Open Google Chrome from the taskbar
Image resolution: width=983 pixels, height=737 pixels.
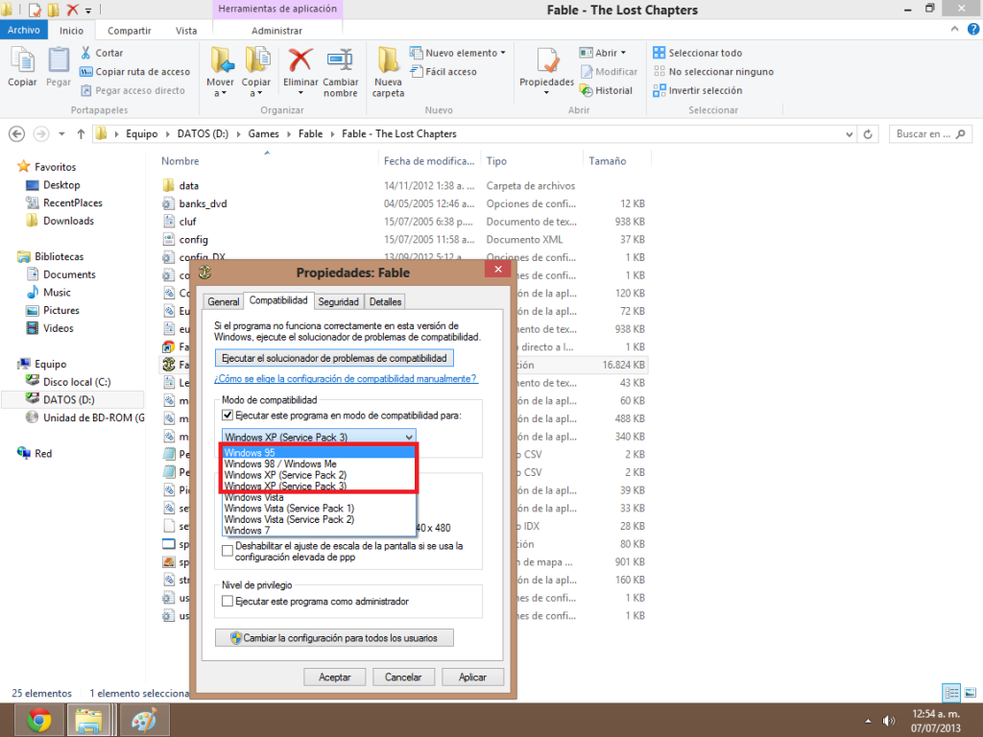[x=38, y=721]
